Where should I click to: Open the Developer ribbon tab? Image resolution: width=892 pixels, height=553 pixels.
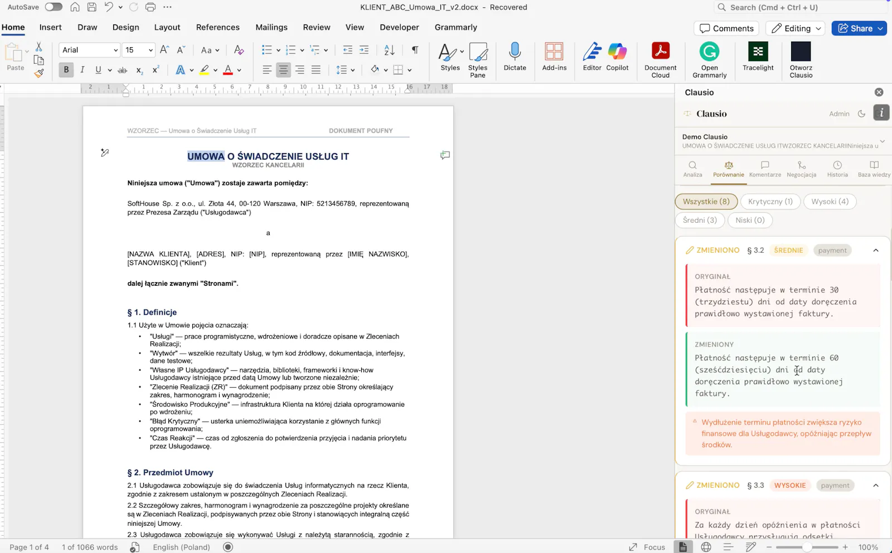pyautogui.click(x=399, y=27)
